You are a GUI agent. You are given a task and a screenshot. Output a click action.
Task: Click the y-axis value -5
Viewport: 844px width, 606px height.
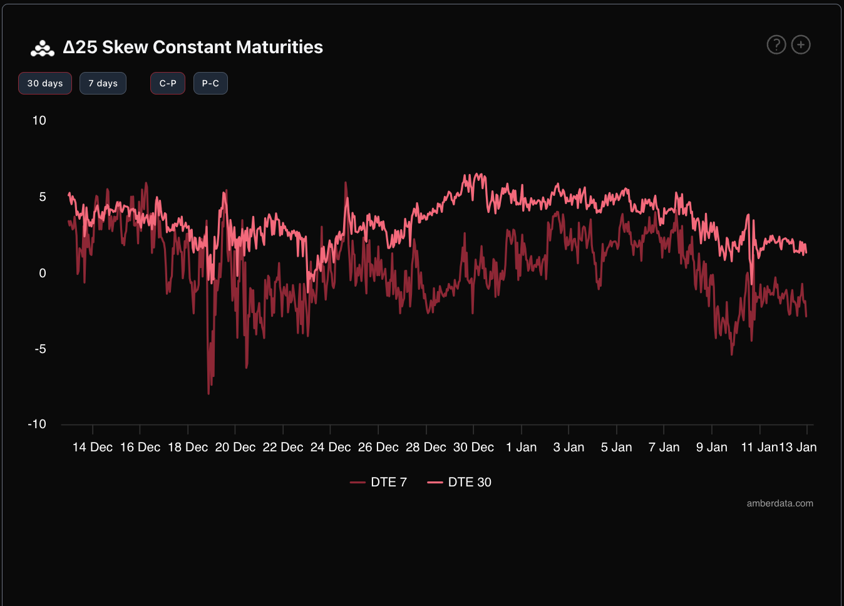click(x=41, y=349)
